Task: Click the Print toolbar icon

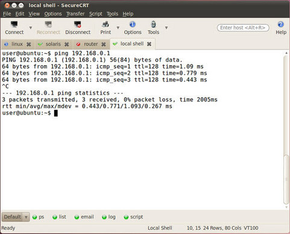Action: click(106, 28)
